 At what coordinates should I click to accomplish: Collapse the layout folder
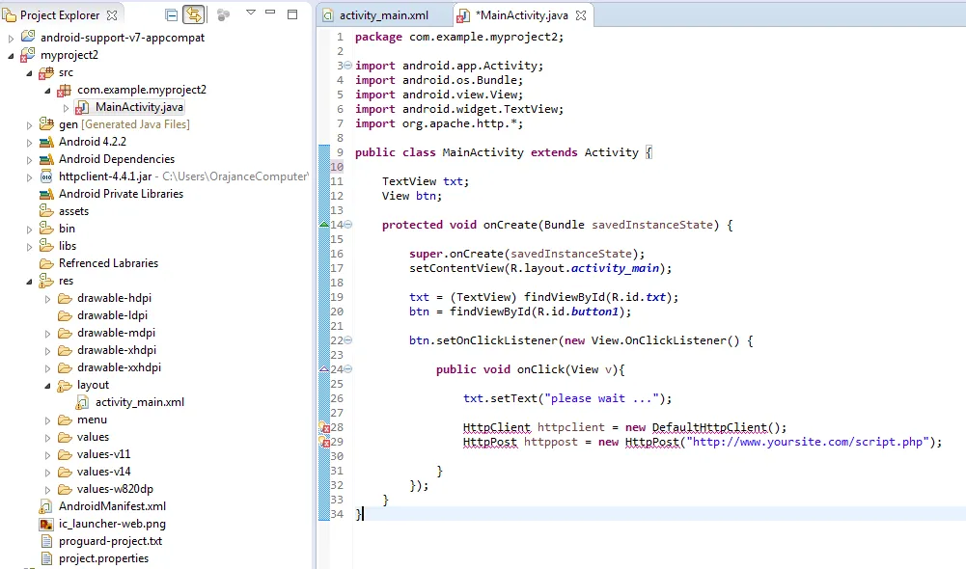click(x=47, y=386)
